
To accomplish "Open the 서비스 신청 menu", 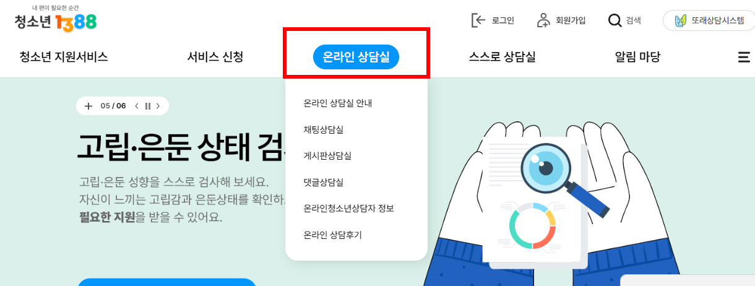I will click(x=215, y=58).
